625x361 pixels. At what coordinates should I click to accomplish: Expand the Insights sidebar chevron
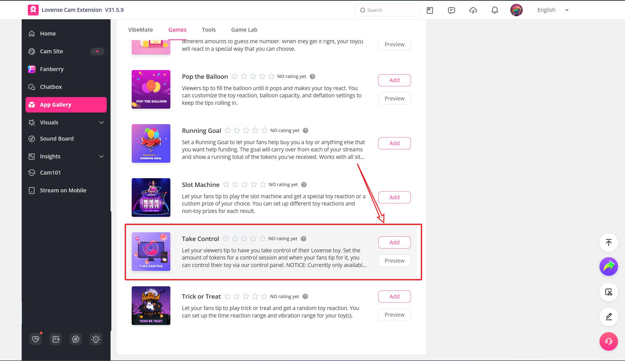pyautogui.click(x=102, y=157)
